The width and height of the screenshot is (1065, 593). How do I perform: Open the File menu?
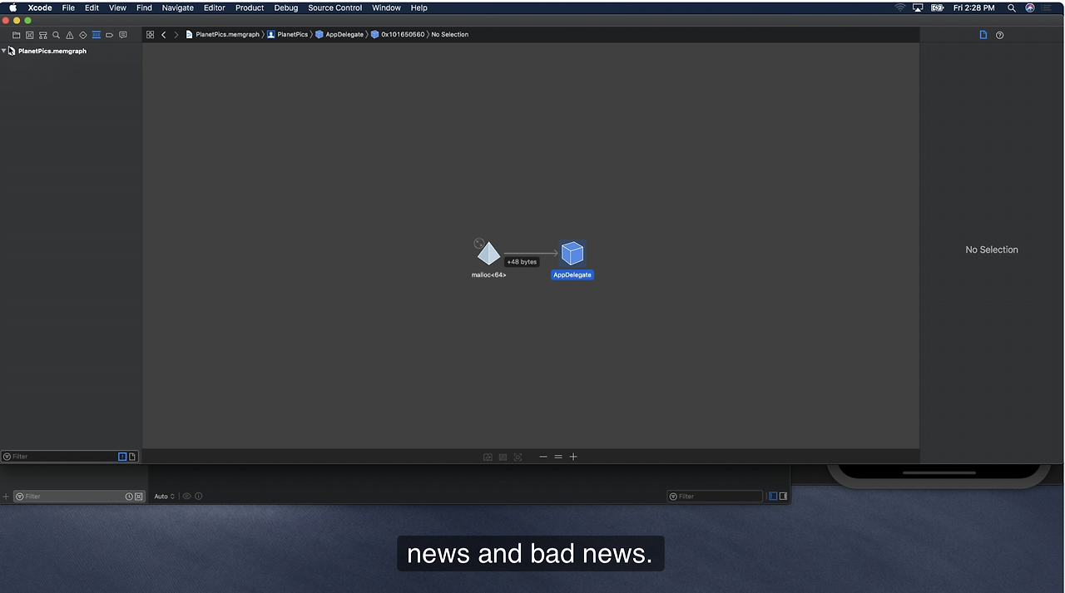(x=68, y=7)
